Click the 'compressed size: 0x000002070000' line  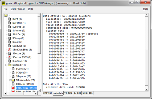[x=69, y=28]
